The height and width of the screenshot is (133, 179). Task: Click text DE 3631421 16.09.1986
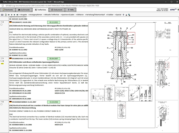tap(18, 19)
